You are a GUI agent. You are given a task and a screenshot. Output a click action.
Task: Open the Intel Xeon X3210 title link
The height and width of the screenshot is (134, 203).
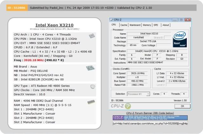click(55, 25)
